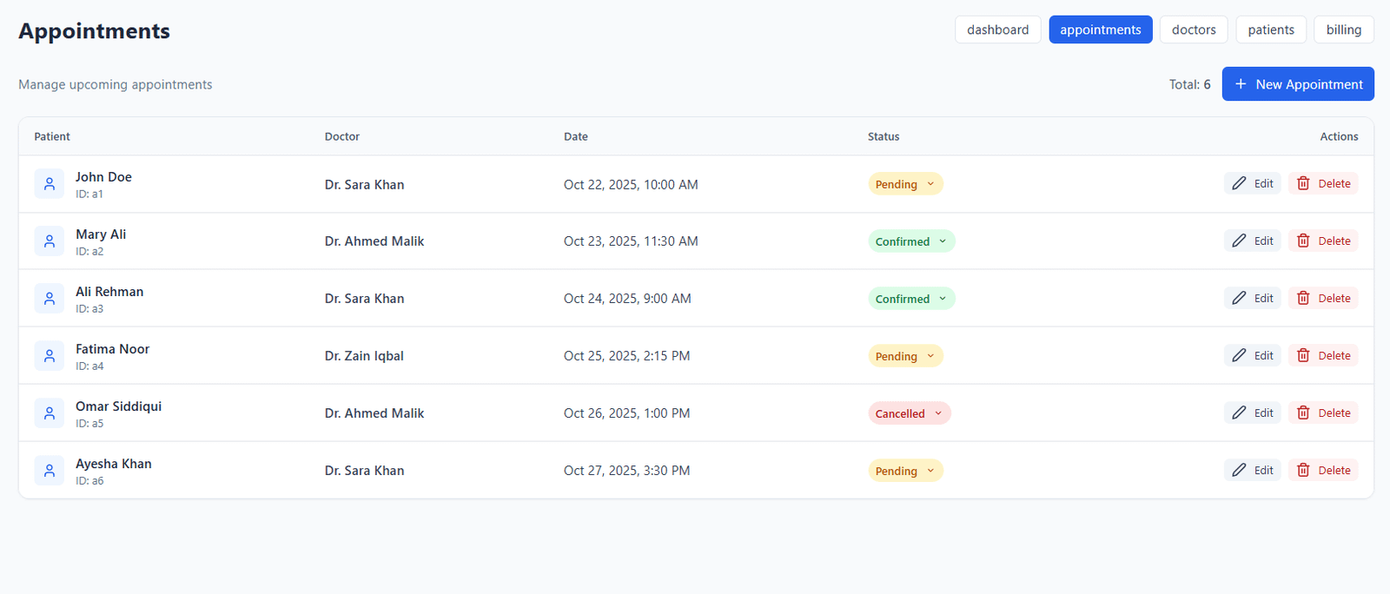Switch to the dashboard tab
The height and width of the screenshot is (594, 1390).
pyautogui.click(x=997, y=30)
